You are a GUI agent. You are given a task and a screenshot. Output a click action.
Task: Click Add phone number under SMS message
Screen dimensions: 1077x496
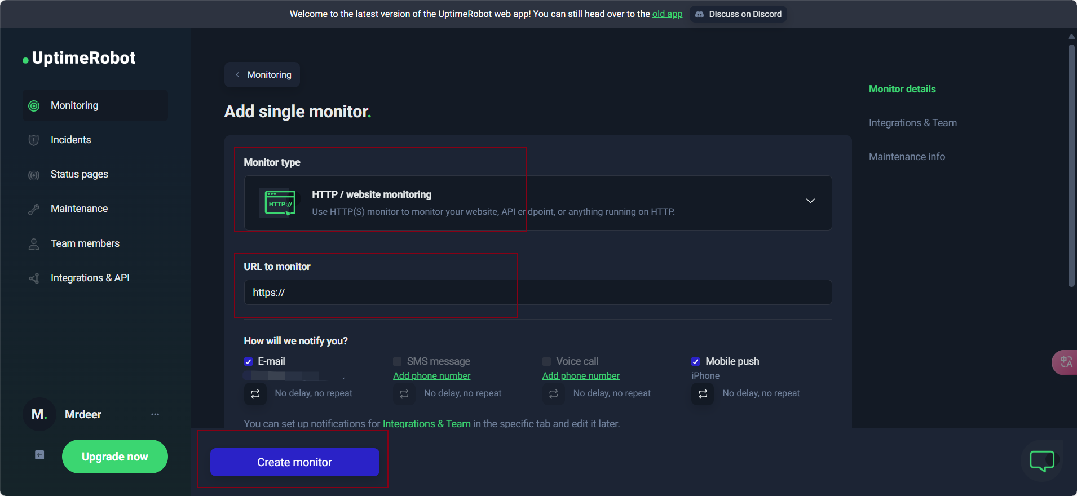pos(432,376)
